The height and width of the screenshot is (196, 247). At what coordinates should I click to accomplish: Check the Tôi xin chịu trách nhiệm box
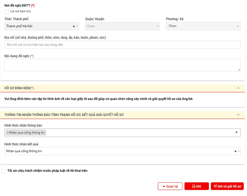coord(4,171)
